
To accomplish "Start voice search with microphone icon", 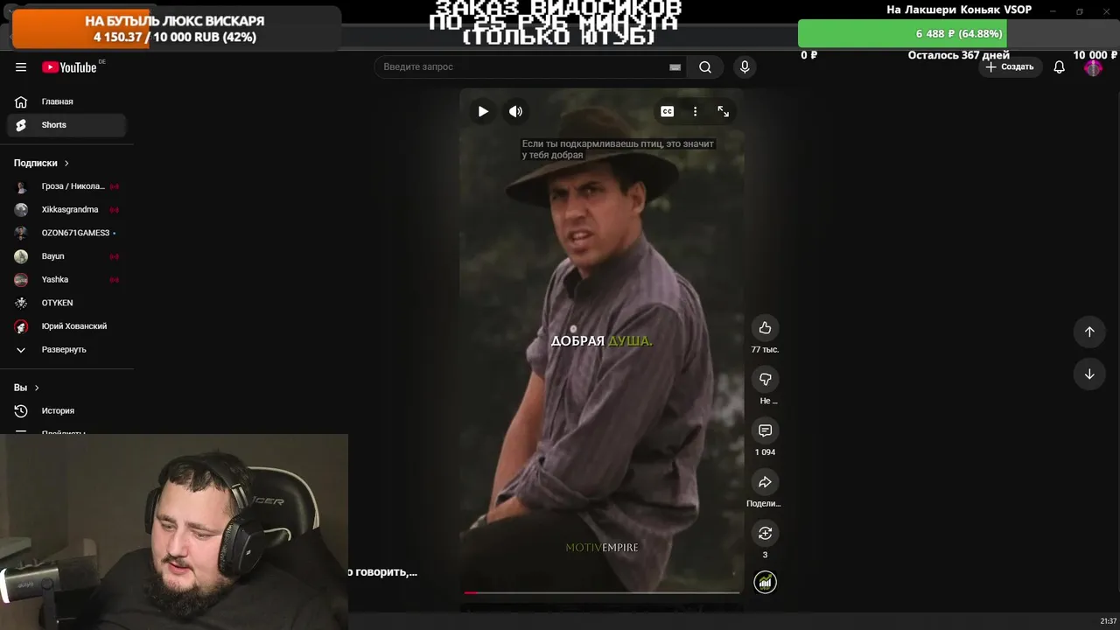I will pos(745,67).
